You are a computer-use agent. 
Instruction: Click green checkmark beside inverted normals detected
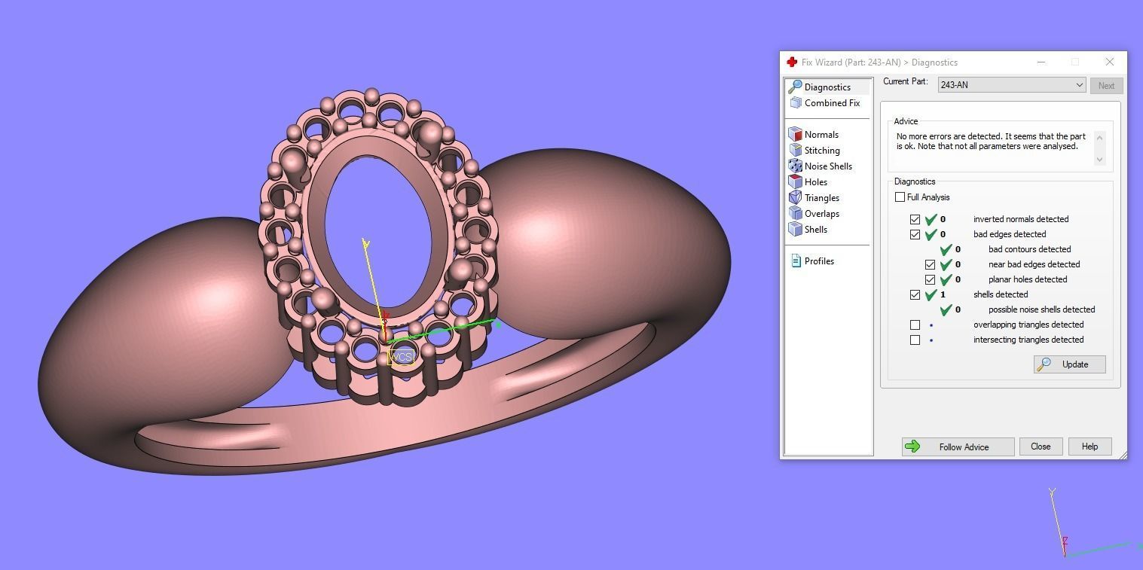point(931,219)
